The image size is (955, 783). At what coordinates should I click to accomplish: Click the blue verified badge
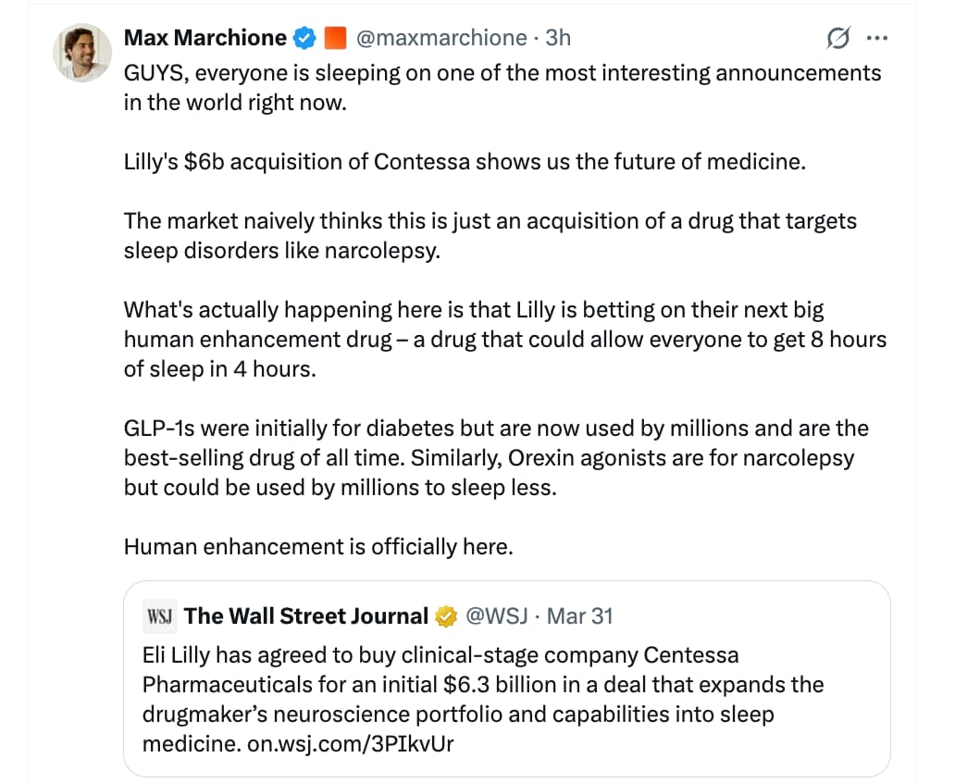pyautogui.click(x=304, y=38)
